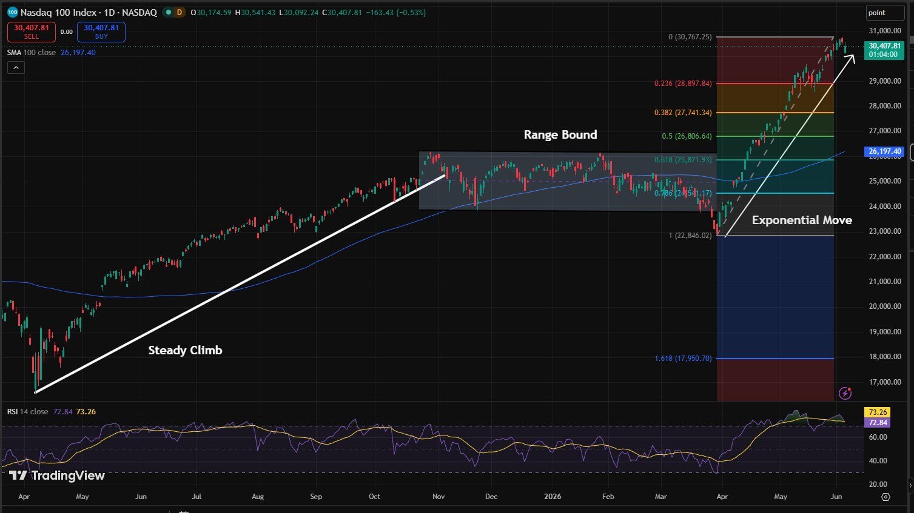This screenshot has height=513, width=914.
Task: Click the high price value 30,541.43
Action: (x=258, y=12)
